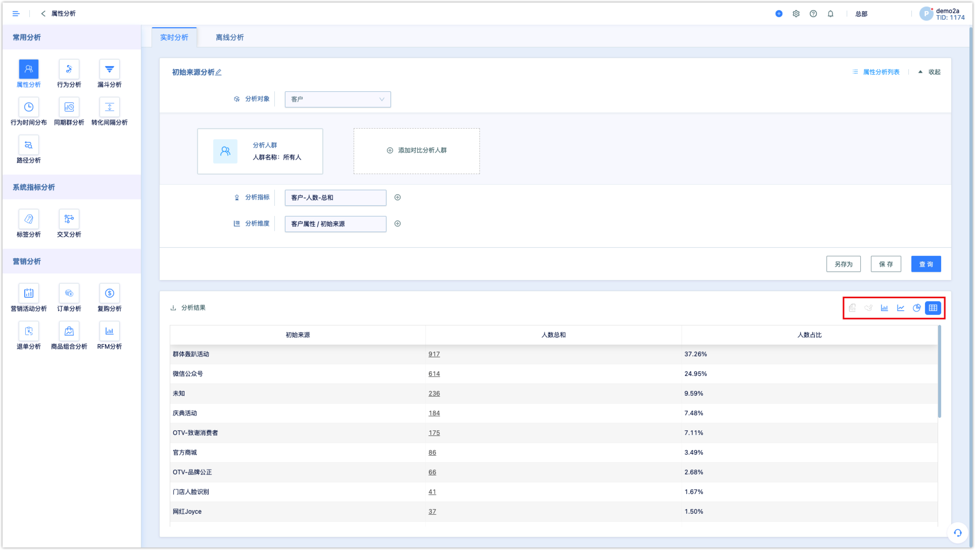Image resolution: width=975 pixels, height=550 pixels.
Task: Download analysis results icon beside 分析结果
Action: pyautogui.click(x=173, y=308)
